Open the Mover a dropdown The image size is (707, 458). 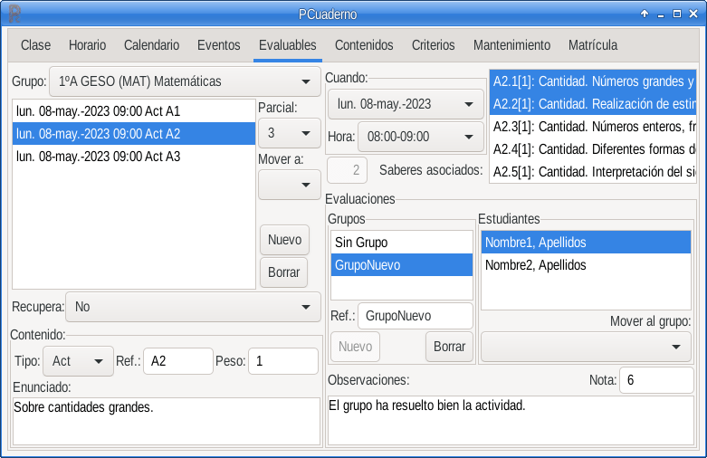click(x=289, y=185)
